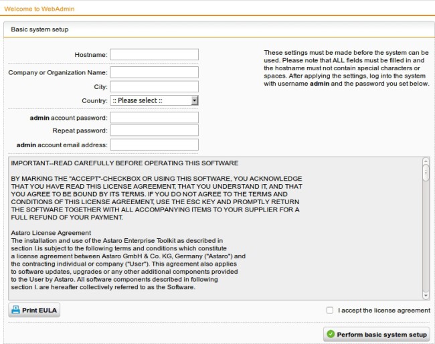Click into the City text box
Image resolution: width=435 pixels, height=344 pixels.
[154, 87]
